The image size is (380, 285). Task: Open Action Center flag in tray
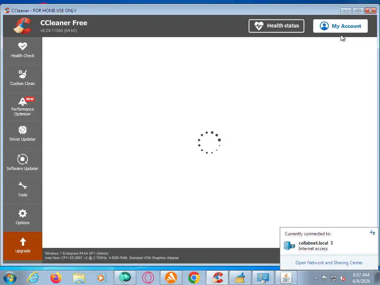pyautogui.click(x=324, y=278)
